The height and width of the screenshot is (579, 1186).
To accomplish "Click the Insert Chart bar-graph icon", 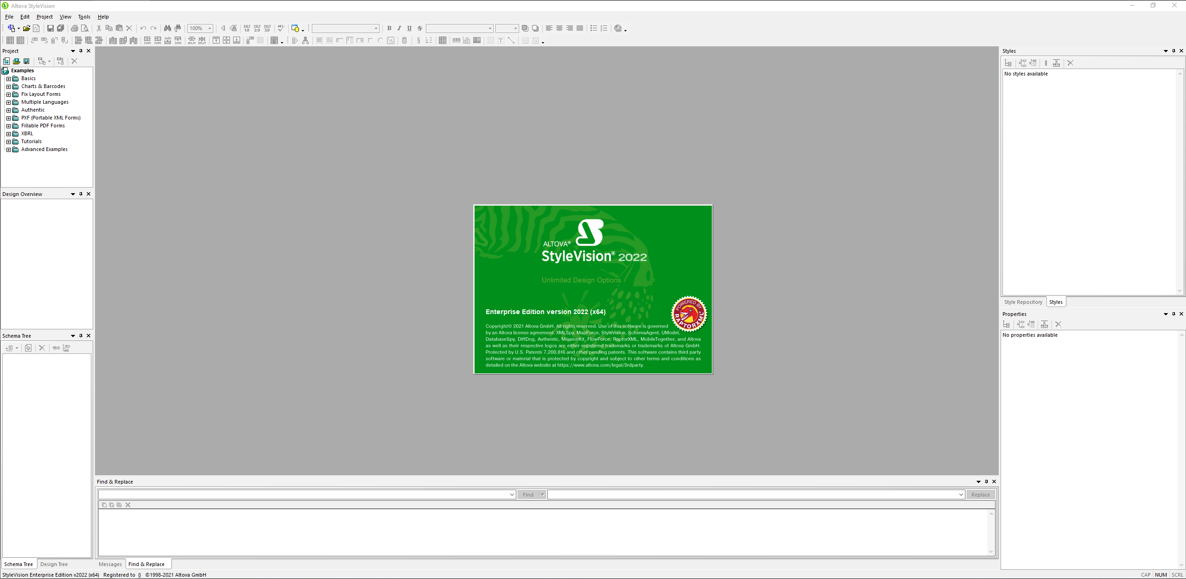I will point(467,41).
